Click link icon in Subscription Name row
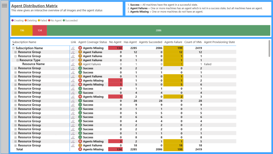 point(73,48)
